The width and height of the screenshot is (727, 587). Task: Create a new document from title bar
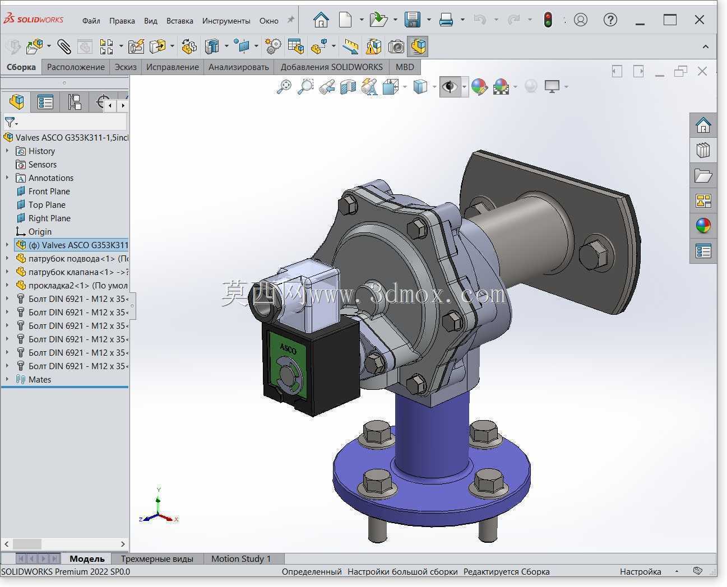click(345, 20)
